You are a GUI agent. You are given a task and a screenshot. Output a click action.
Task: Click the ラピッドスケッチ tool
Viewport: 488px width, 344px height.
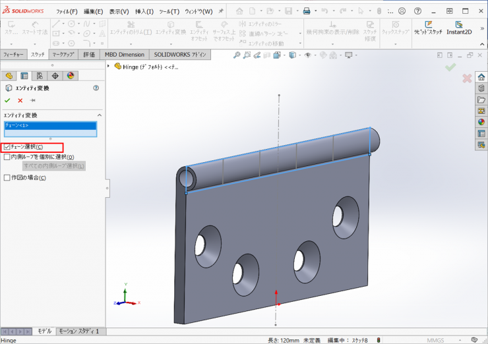(428, 27)
